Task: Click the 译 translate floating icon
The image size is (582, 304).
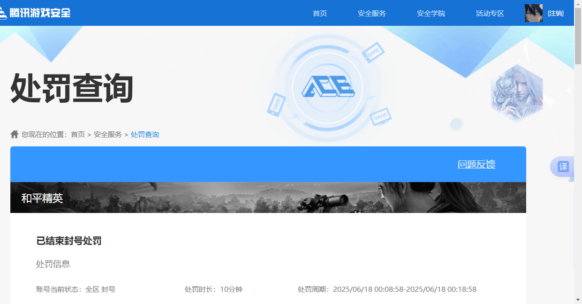Action: tap(563, 166)
